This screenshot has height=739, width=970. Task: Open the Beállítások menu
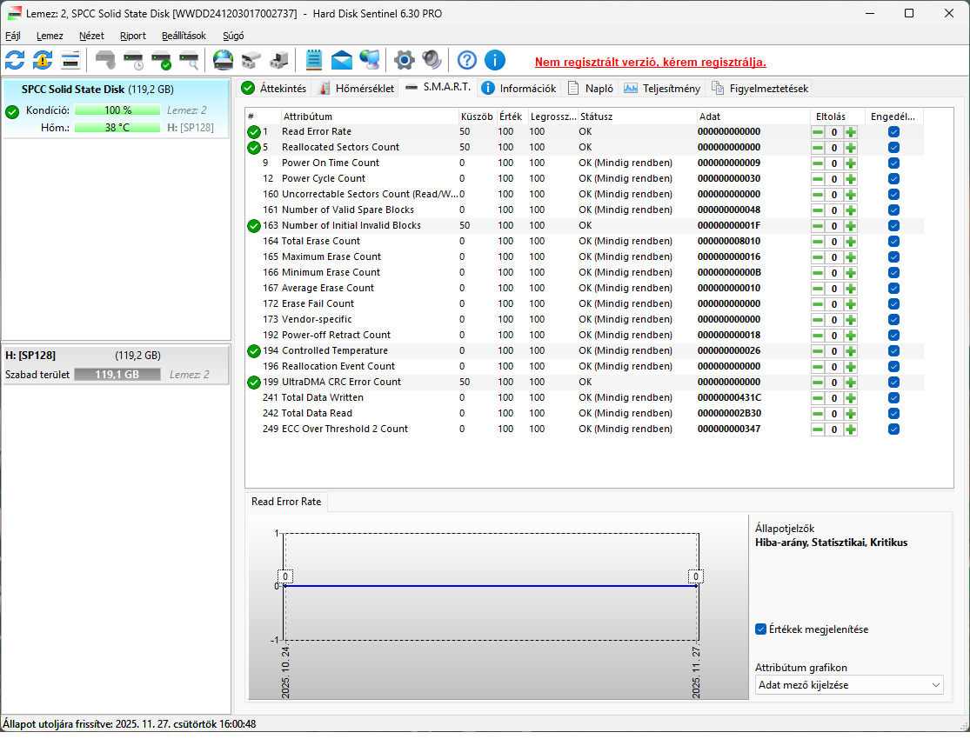pos(184,36)
